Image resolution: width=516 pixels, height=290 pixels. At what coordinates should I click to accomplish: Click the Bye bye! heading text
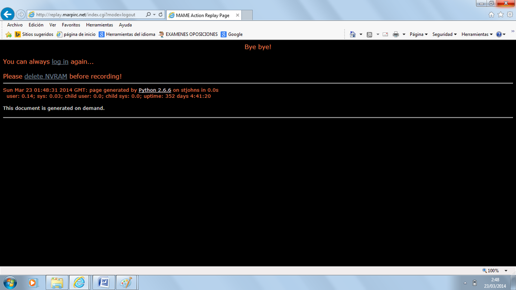(258, 47)
